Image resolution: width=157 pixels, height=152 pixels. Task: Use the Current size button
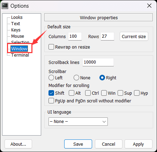[x=134, y=36]
